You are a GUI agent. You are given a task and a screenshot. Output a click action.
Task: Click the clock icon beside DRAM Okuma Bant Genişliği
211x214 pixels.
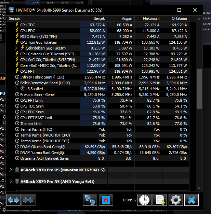tap(17, 146)
